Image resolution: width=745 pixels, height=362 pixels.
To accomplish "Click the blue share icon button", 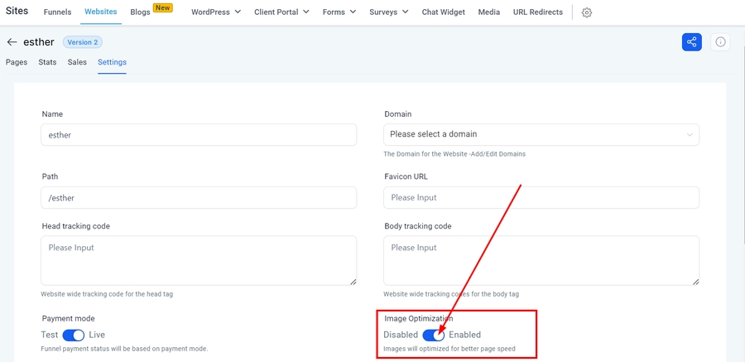I will coord(691,42).
